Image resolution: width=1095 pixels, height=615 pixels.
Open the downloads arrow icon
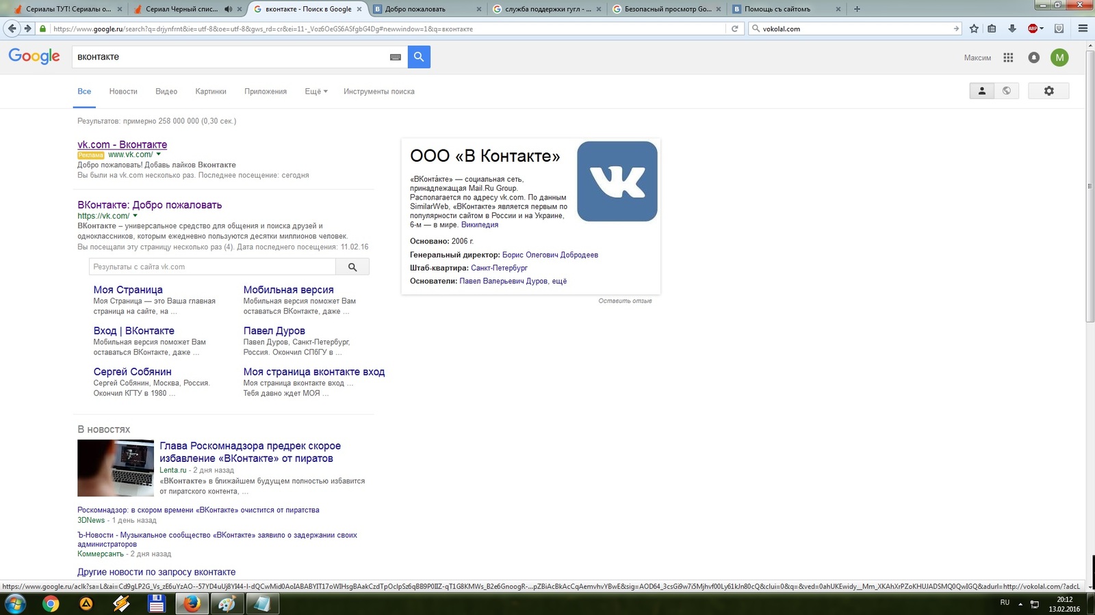click(x=1012, y=29)
